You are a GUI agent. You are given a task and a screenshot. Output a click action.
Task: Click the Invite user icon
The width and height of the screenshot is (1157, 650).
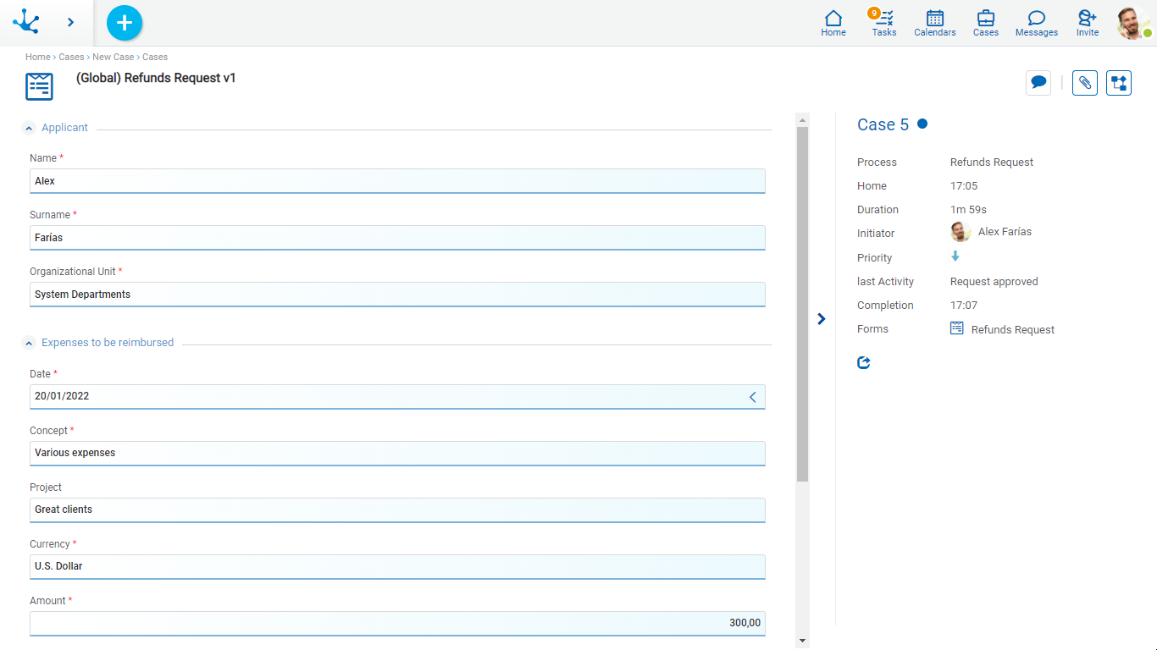pos(1088,23)
